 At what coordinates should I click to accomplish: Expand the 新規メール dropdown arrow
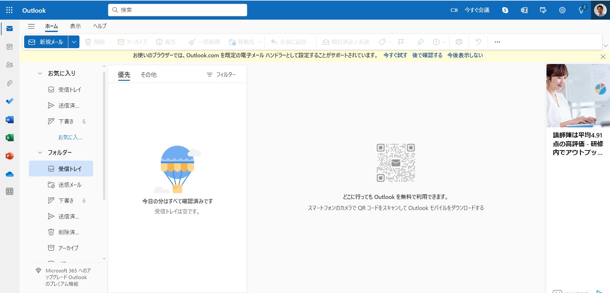pyautogui.click(x=74, y=42)
